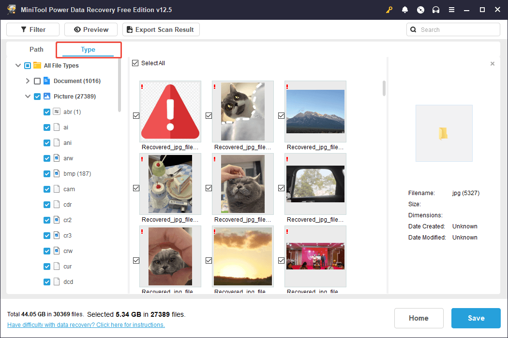508x338 pixels.
Task: Collapse the Picture (27389) tree node
Action: (28, 97)
